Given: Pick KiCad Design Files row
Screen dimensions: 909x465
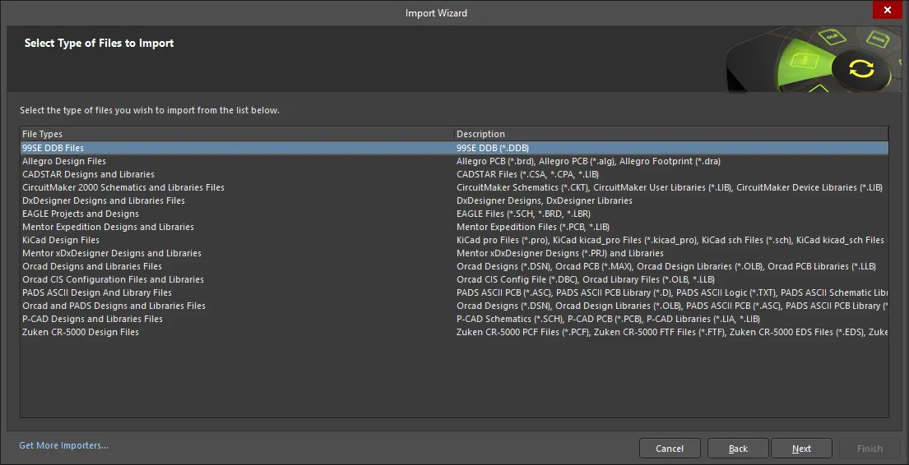Looking at the screenshot, I should pyautogui.click(x=454, y=241).
